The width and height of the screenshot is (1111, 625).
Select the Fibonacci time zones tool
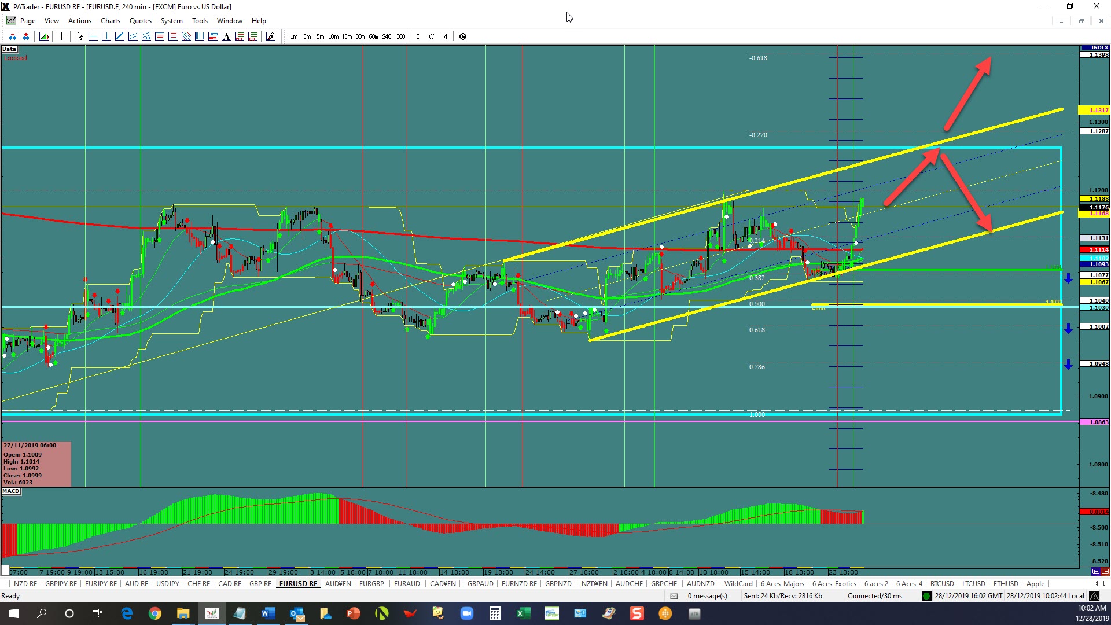[199, 36]
